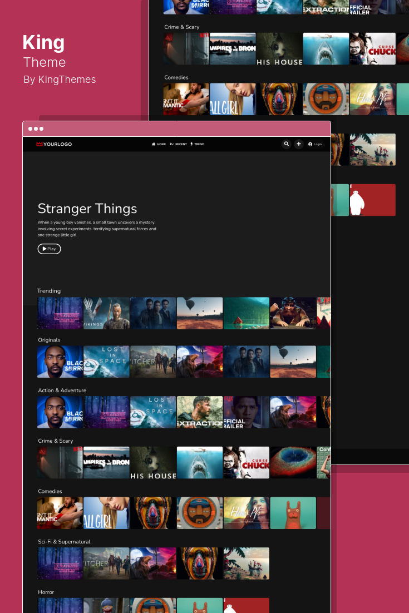Open Vampires in the Bronx thumbnail, back window

click(233, 49)
